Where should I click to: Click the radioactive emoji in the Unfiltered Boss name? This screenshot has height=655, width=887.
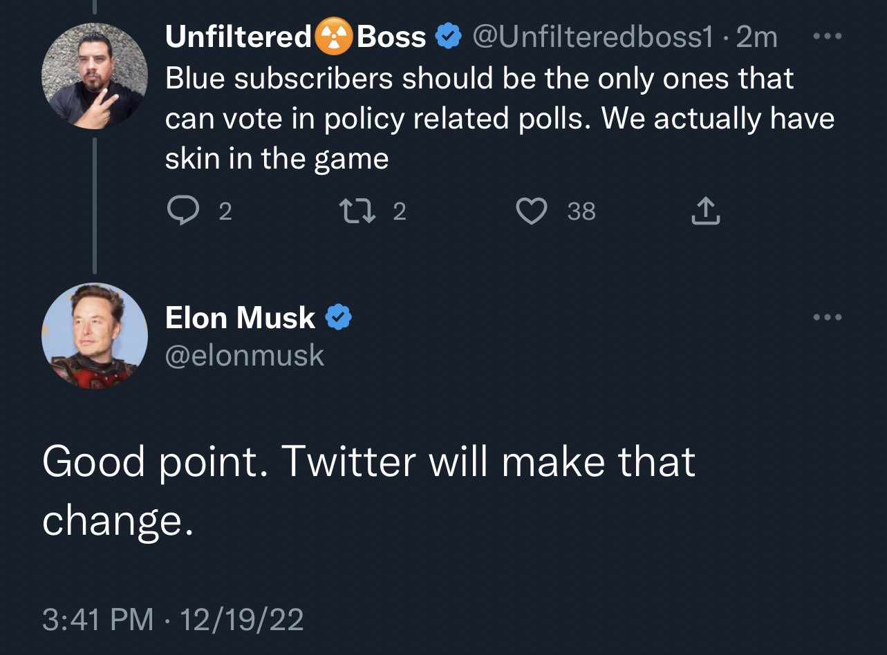(335, 37)
